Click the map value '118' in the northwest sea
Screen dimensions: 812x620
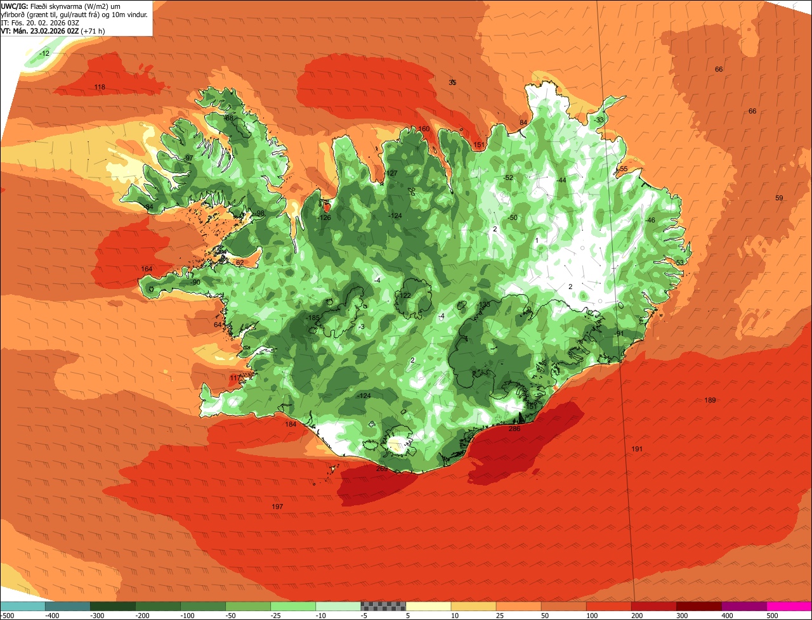pos(100,87)
